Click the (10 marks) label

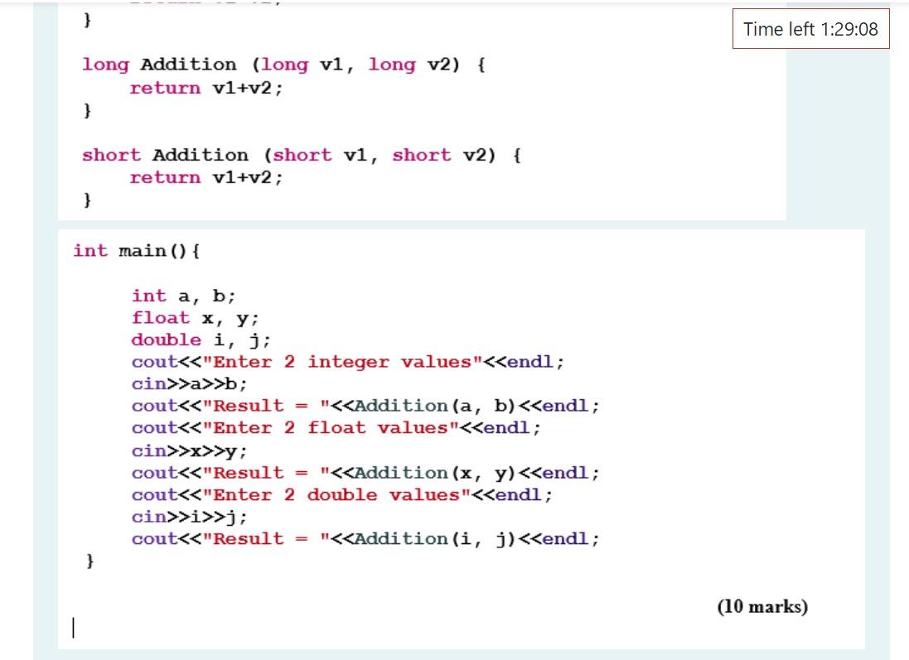tap(768, 607)
